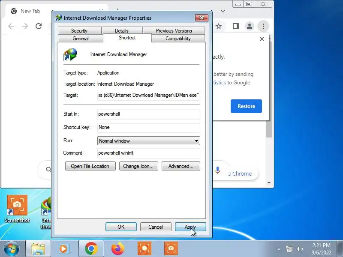Image resolution: width=343 pixels, height=257 pixels.
Task: Open the Advanced settings button
Action: [x=181, y=166]
